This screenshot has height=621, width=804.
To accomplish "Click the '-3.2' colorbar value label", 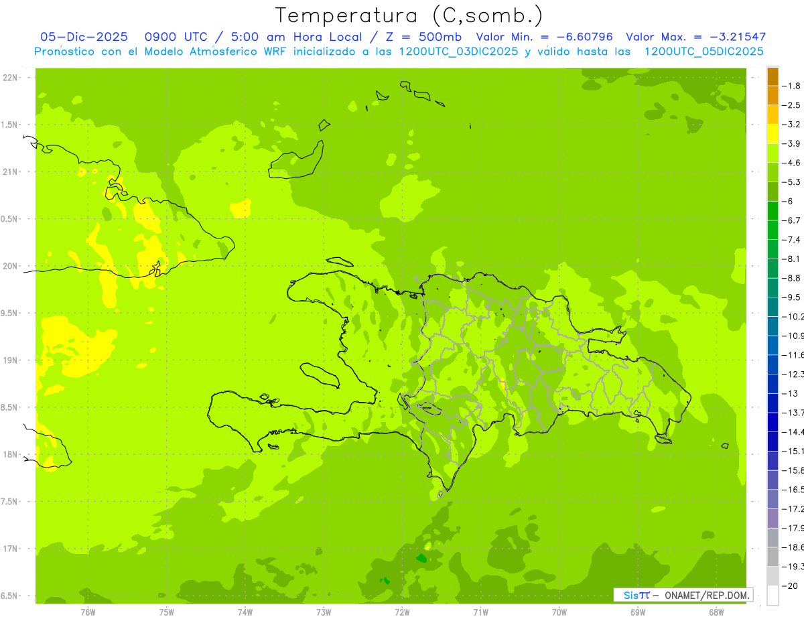I will (792, 125).
